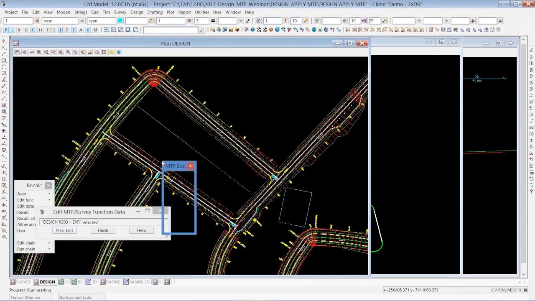This screenshot has width=535, height=301.
Task: Click the minus icon in Plan DESIGN toolbar
Action: pos(31,52)
